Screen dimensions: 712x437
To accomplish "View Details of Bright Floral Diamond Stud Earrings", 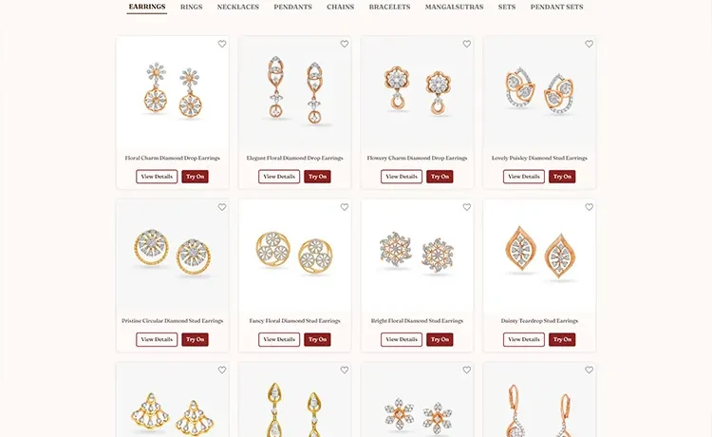I will [402, 340].
